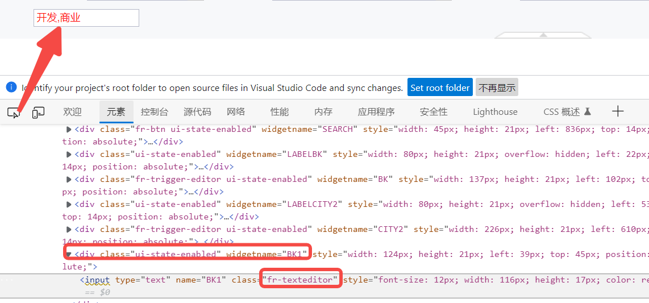Click the Set root folder button
Viewport: 649px width, 303px height.
440,88
